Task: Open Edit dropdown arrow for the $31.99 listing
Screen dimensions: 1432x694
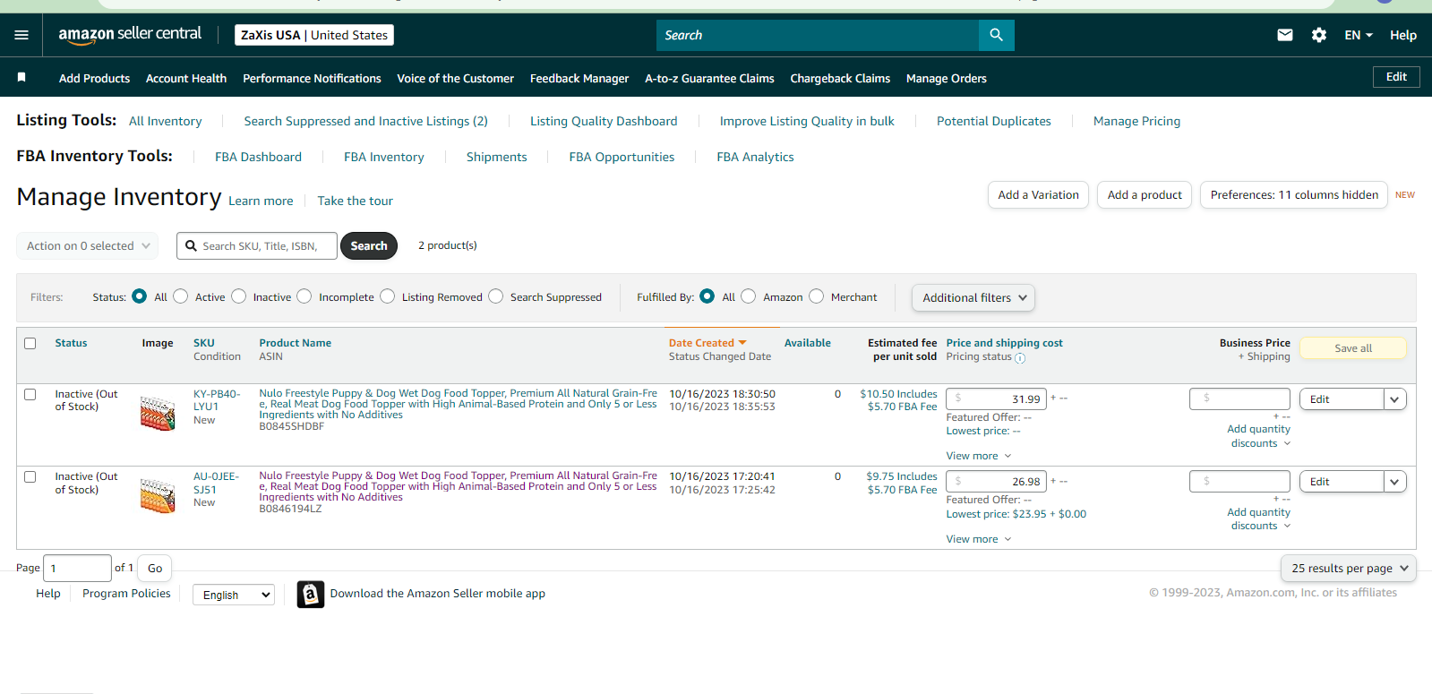Action: (x=1395, y=399)
